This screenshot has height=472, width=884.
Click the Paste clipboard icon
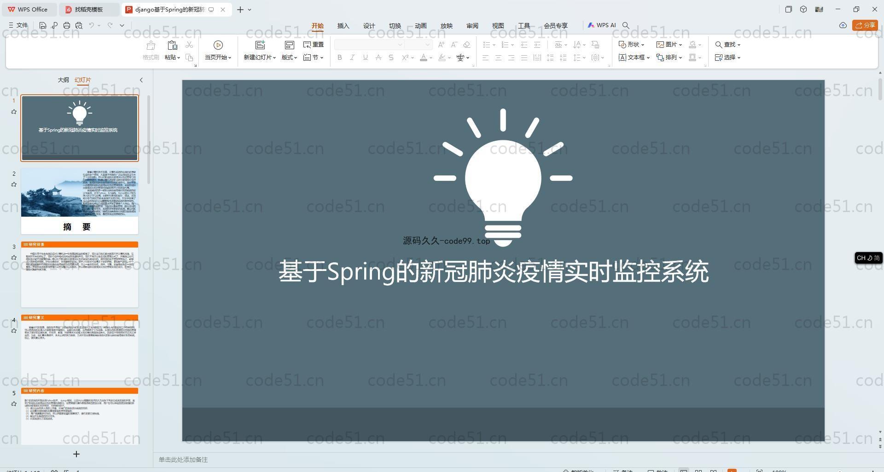coord(172,45)
